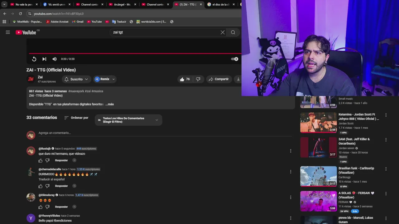Focus the Agrega un comentario field
The image size is (399, 224).
click(x=165, y=133)
